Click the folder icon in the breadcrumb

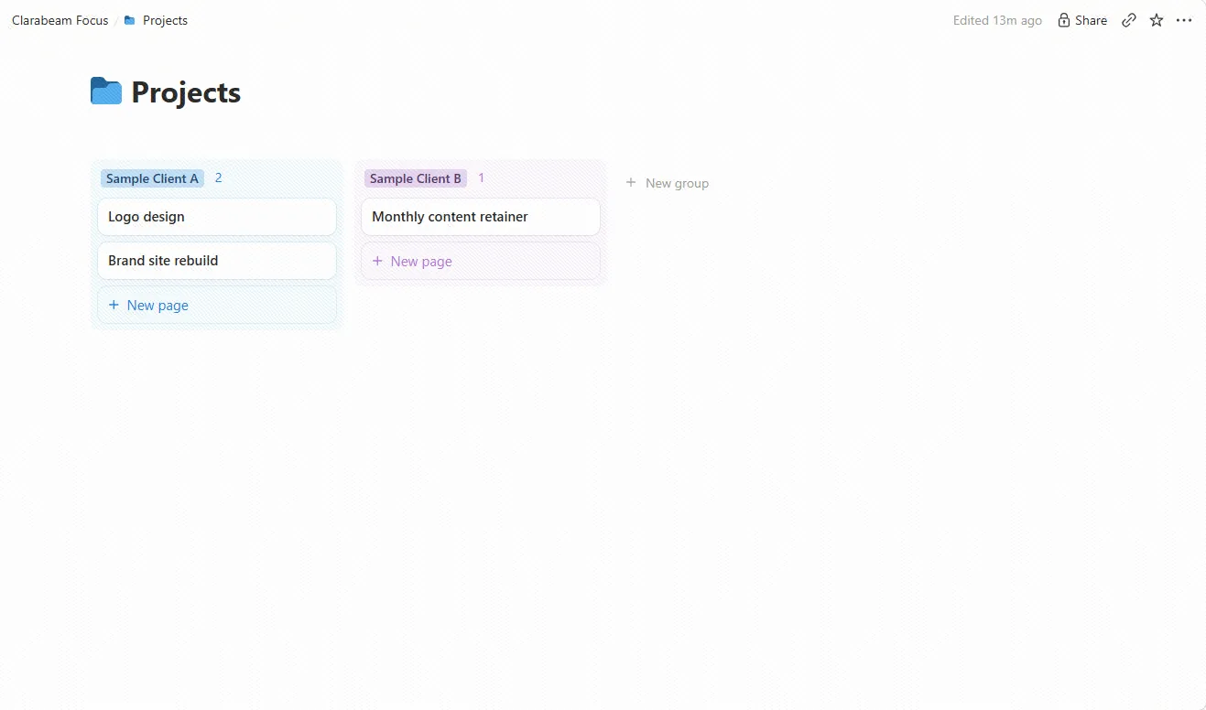(130, 20)
